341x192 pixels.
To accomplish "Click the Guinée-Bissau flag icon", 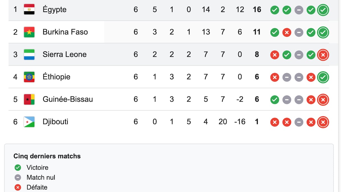I will 29,99.
